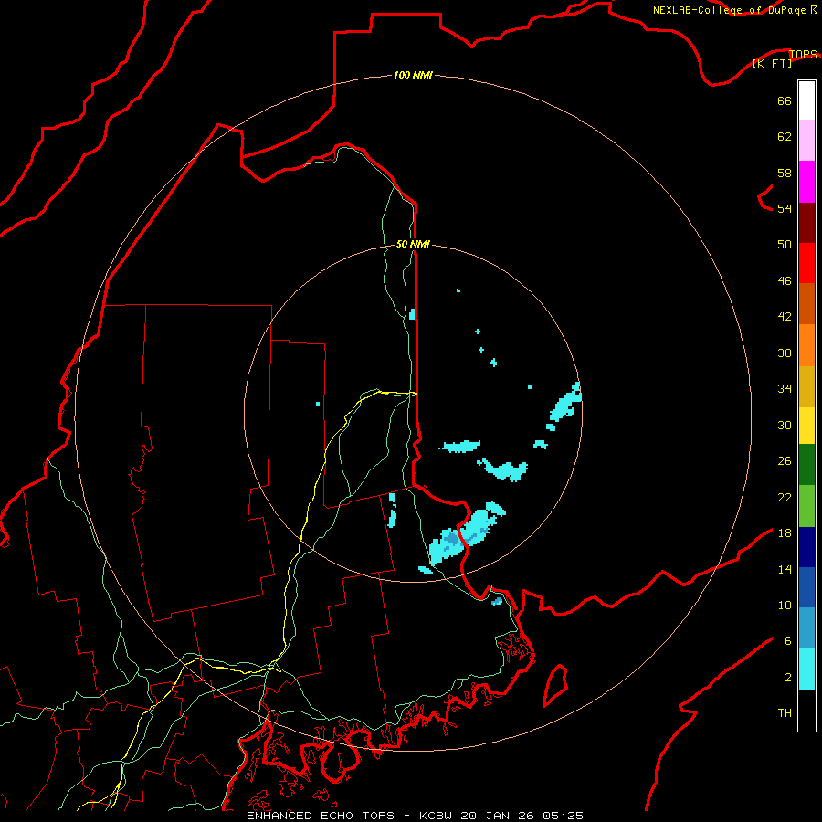Select the light green legend swatch
822x822 pixels.
pyautogui.click(x=806, y=506)
